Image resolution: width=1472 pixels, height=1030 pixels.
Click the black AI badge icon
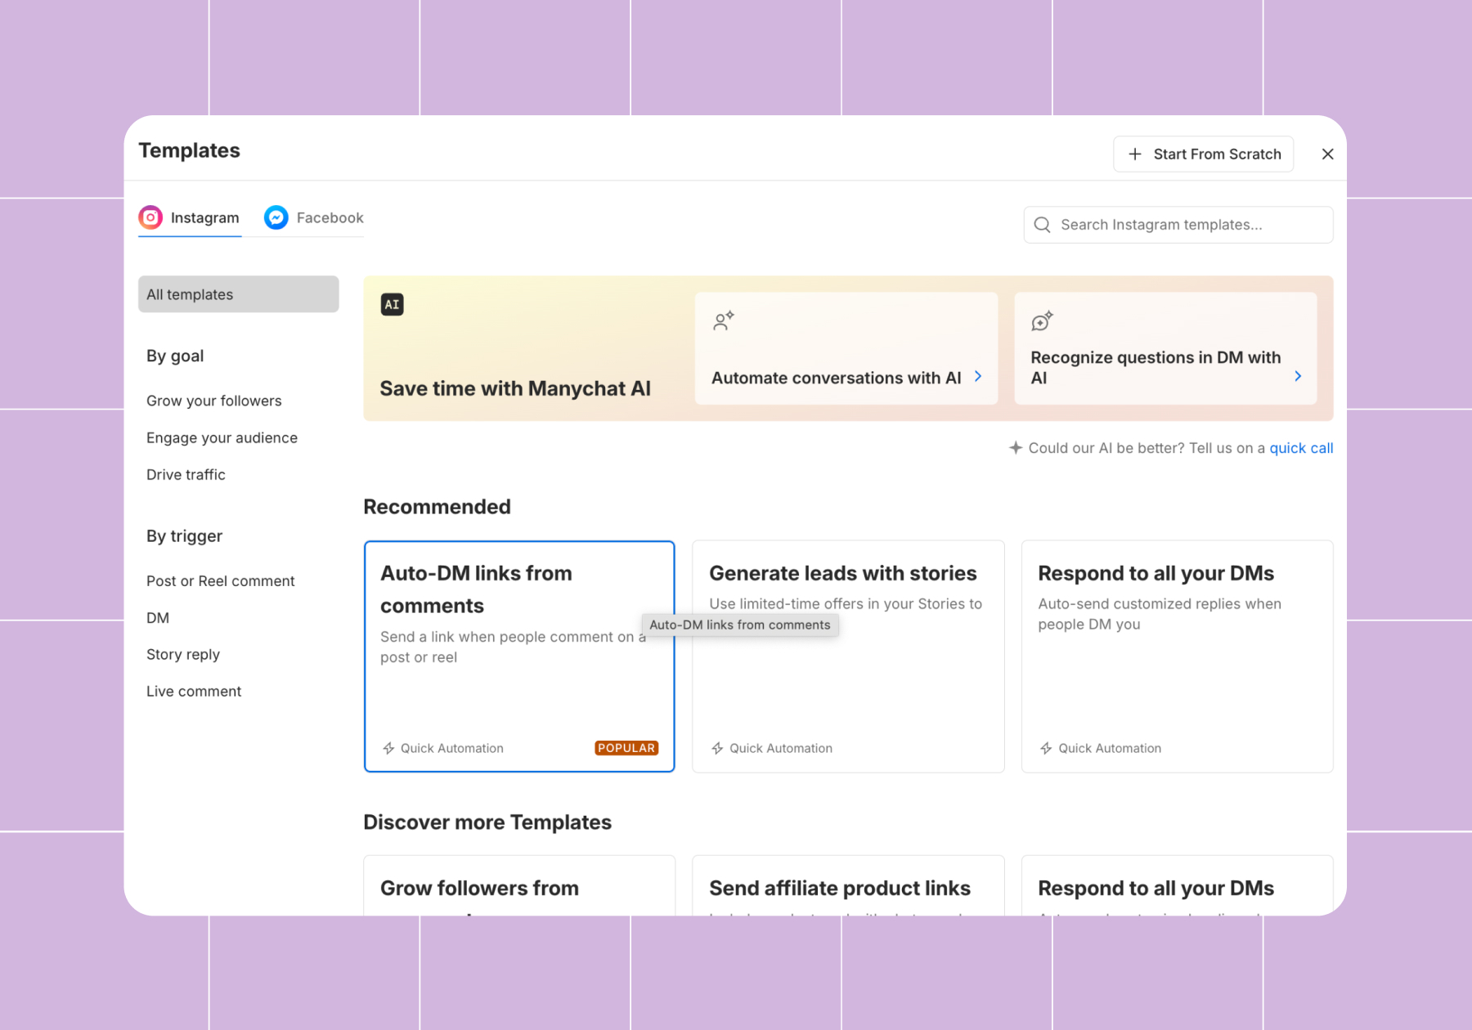point(392,304)
